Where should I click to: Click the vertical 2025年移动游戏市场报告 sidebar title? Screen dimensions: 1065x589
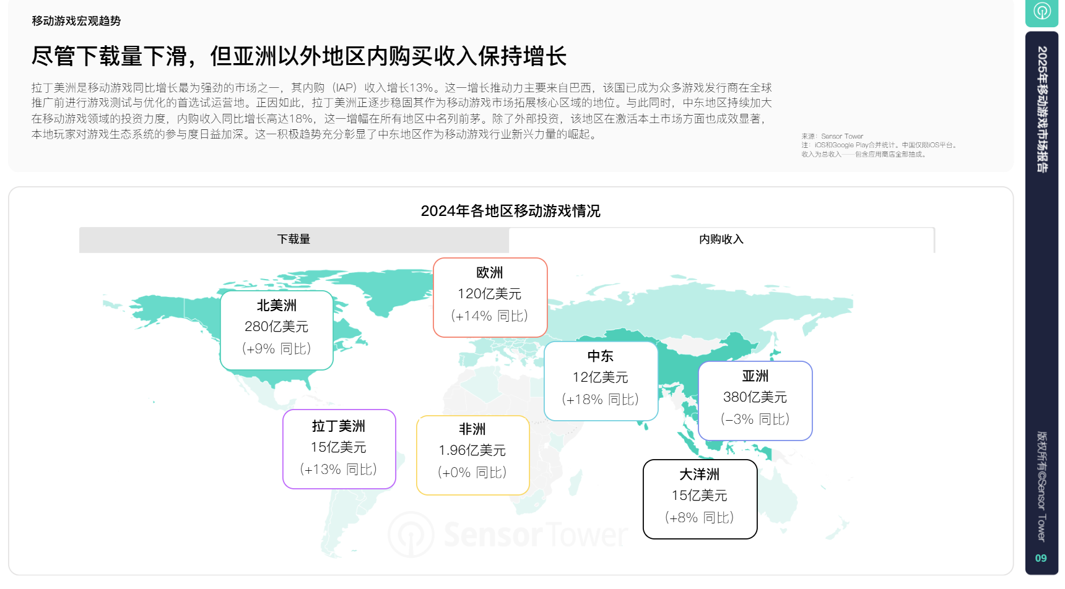(1042, 108)
